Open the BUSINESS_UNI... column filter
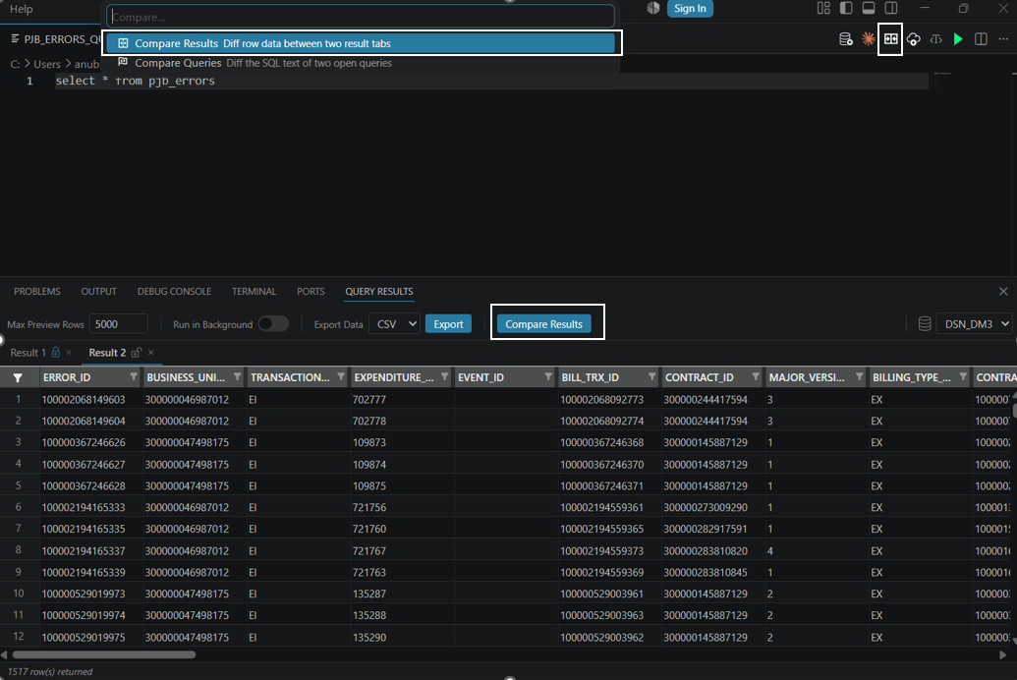 (x=238, y=377)
